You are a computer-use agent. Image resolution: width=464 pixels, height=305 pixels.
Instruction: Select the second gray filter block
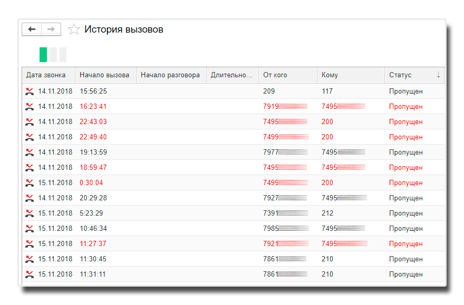(x=53, y=55)
